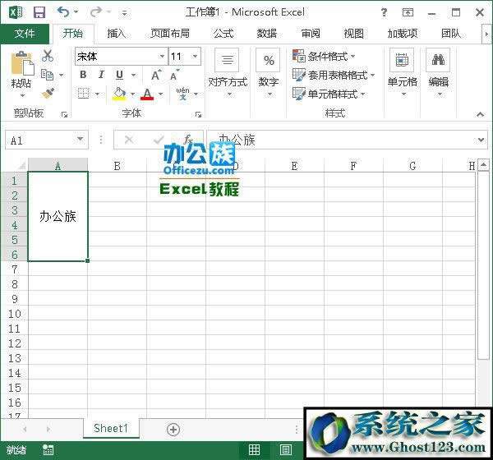This screenshot has height=460, width=493.
Task: Open the 公式 ribbon tab
Action: click(x=223, y=34)
